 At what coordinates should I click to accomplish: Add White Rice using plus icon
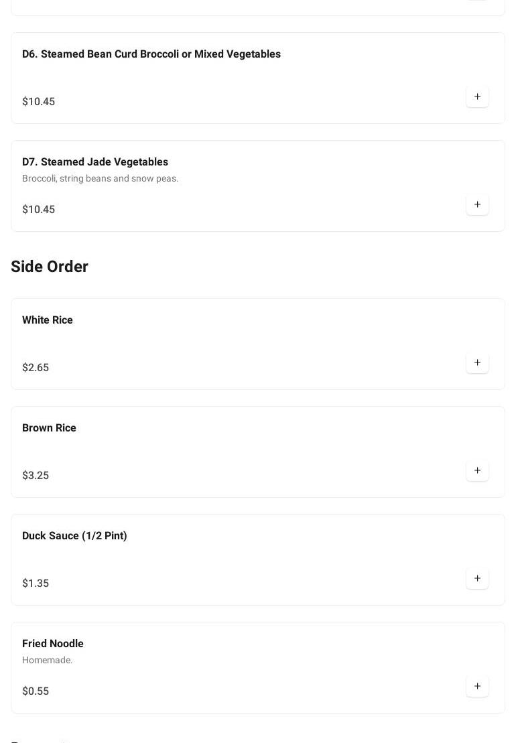tap(477, 363)
